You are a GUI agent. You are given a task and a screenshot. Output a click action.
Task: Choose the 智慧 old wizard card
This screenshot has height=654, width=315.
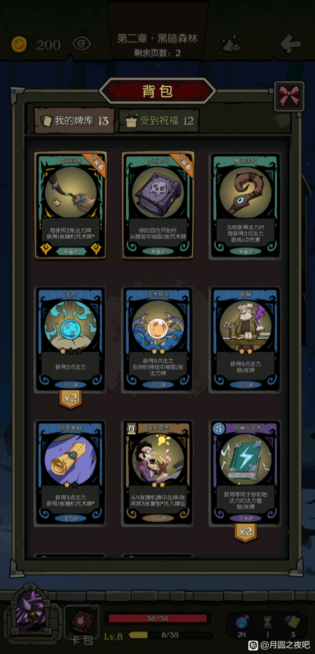point(245,339)
